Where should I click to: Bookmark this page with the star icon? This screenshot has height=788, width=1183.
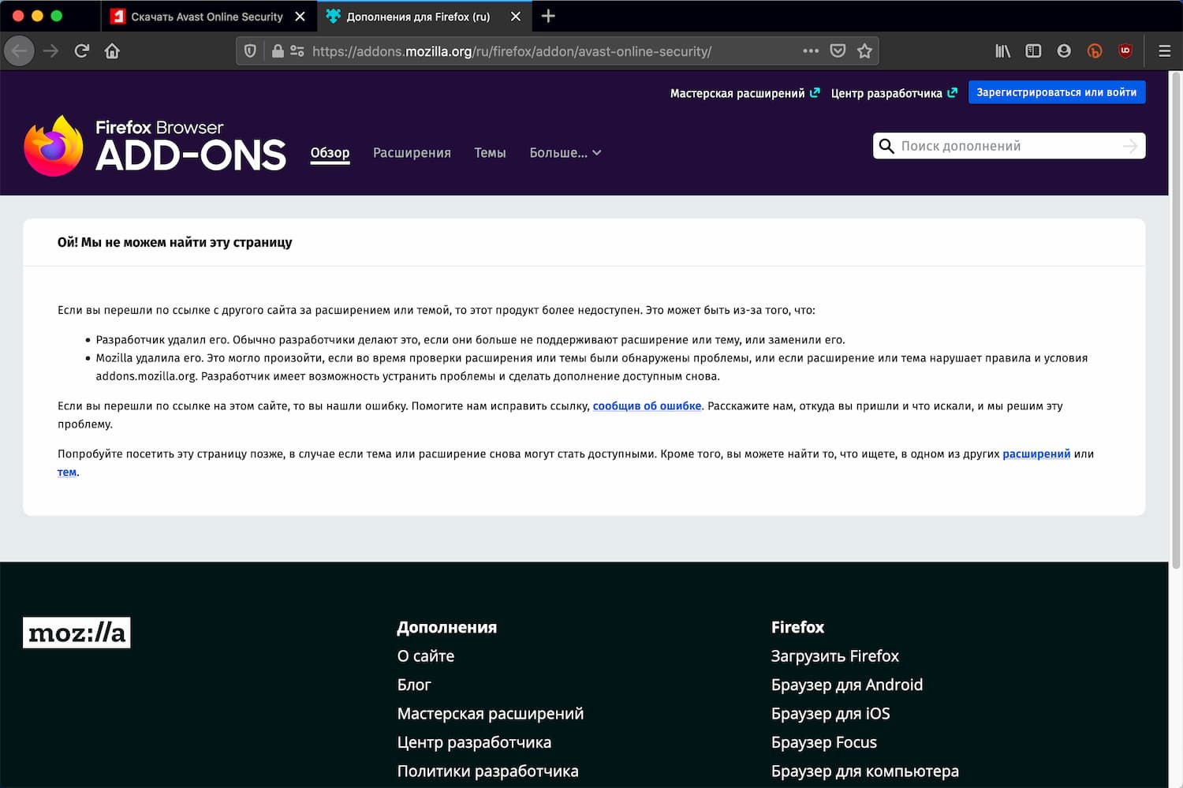[x=864, y=50]
